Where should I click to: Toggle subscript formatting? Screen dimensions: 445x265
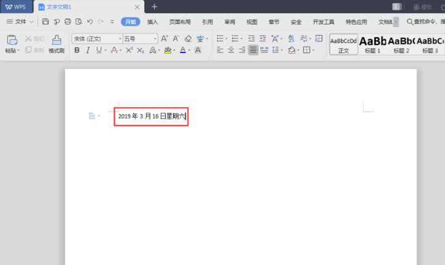pos(141,50)
